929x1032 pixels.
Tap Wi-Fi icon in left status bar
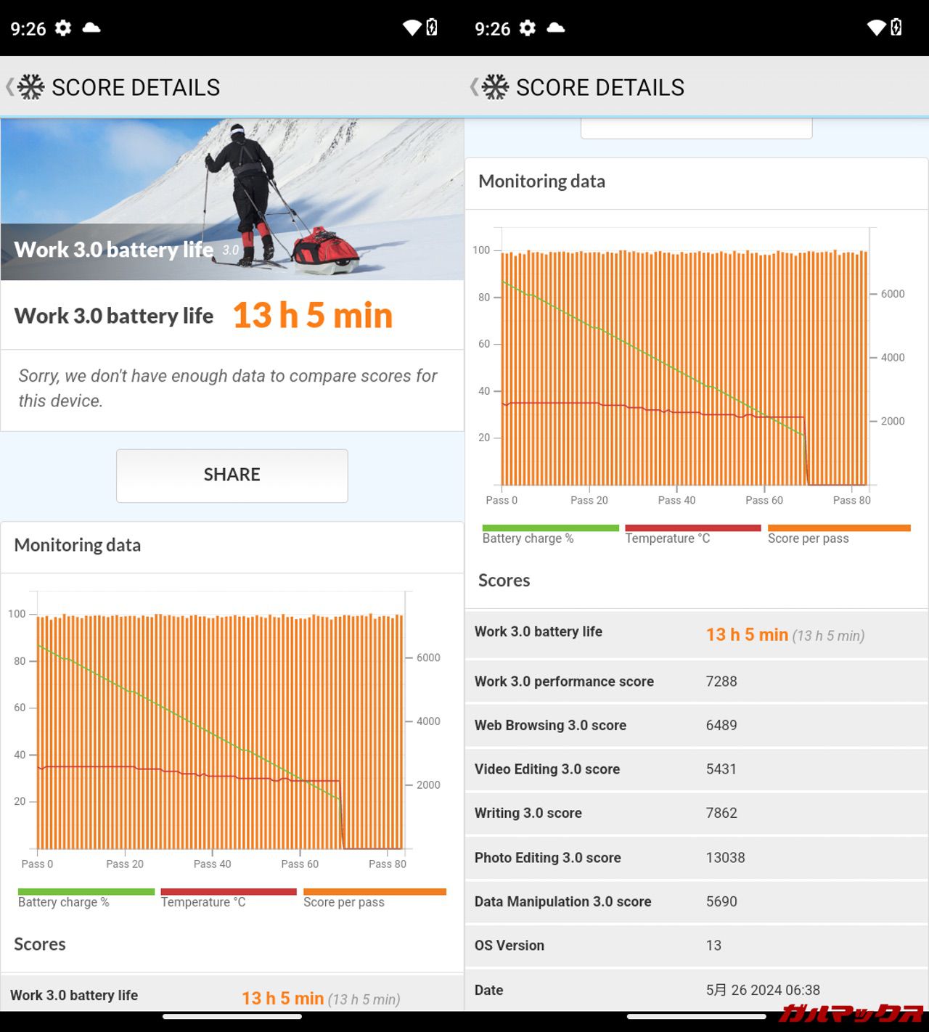point(412,28)
